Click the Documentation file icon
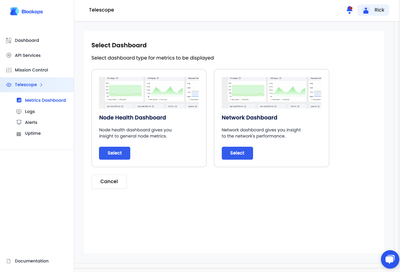This screenshot has height=272, width=400. click(x=9, y=261)
